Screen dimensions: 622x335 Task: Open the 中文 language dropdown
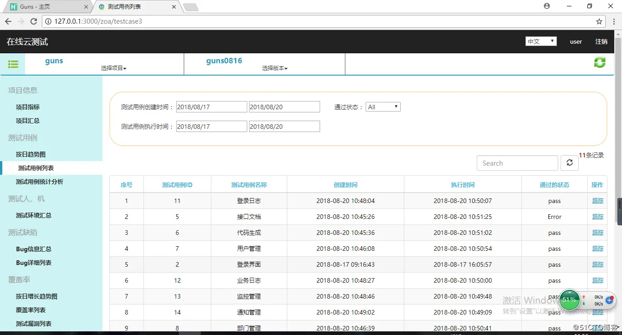click(x=540, y=41)
